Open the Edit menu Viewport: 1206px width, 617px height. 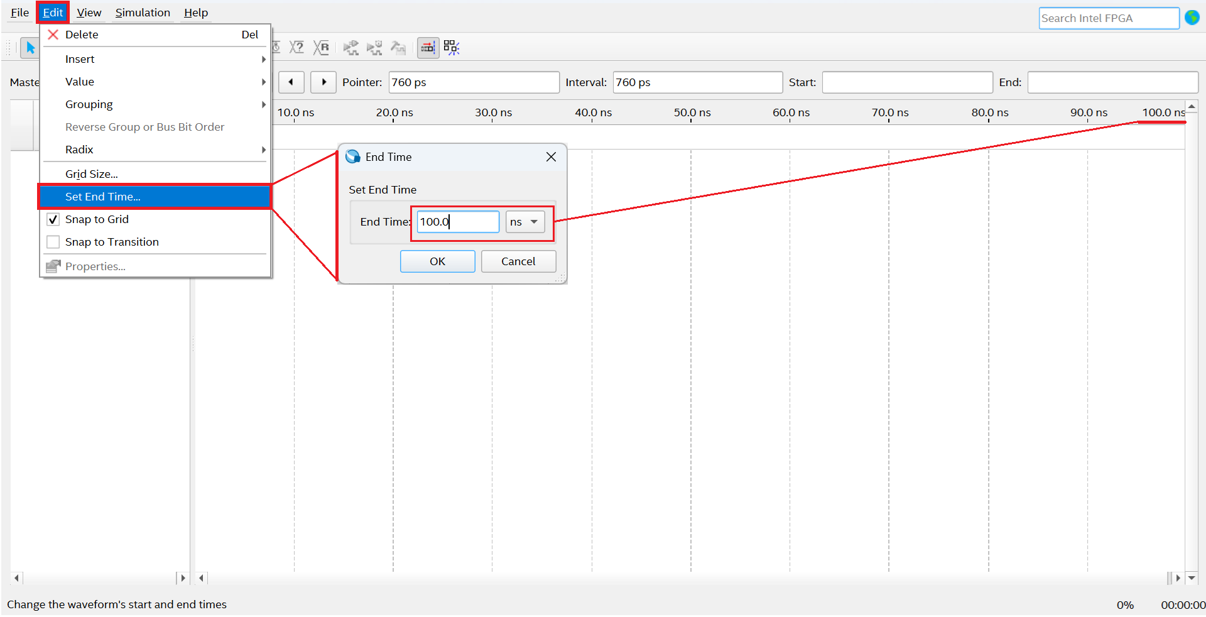[x=53, y=13]
